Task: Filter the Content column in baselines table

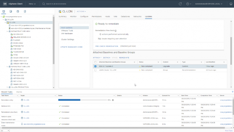Action: pyautogui.click(x=177, y=62)
